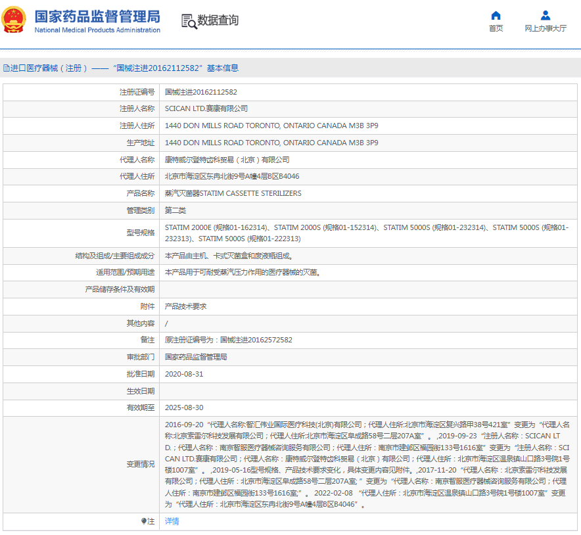581x535 pixels.
Task: Click 本产品由主机、卡式灭菌盒和废液瓶组成 text
Action: click(229, 256)
